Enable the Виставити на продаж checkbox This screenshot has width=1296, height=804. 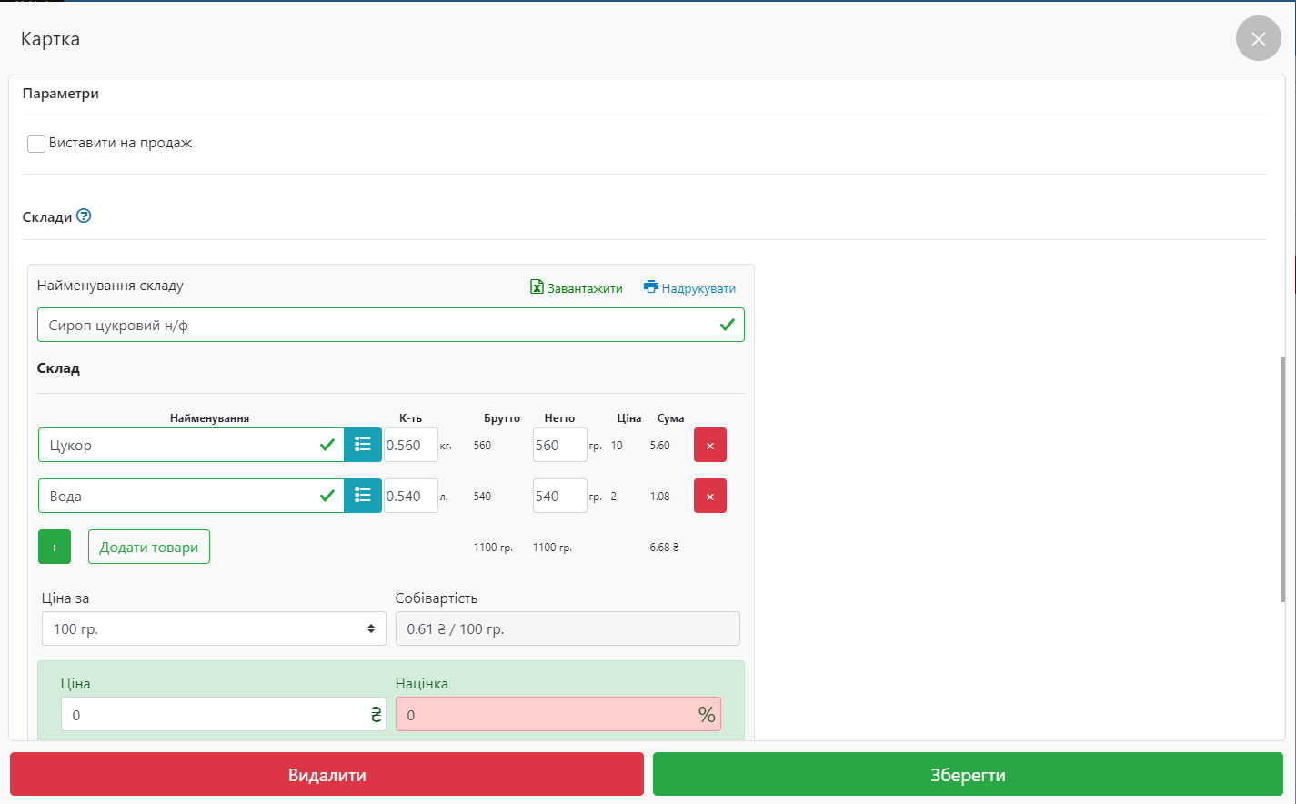[x=36, y=144]
